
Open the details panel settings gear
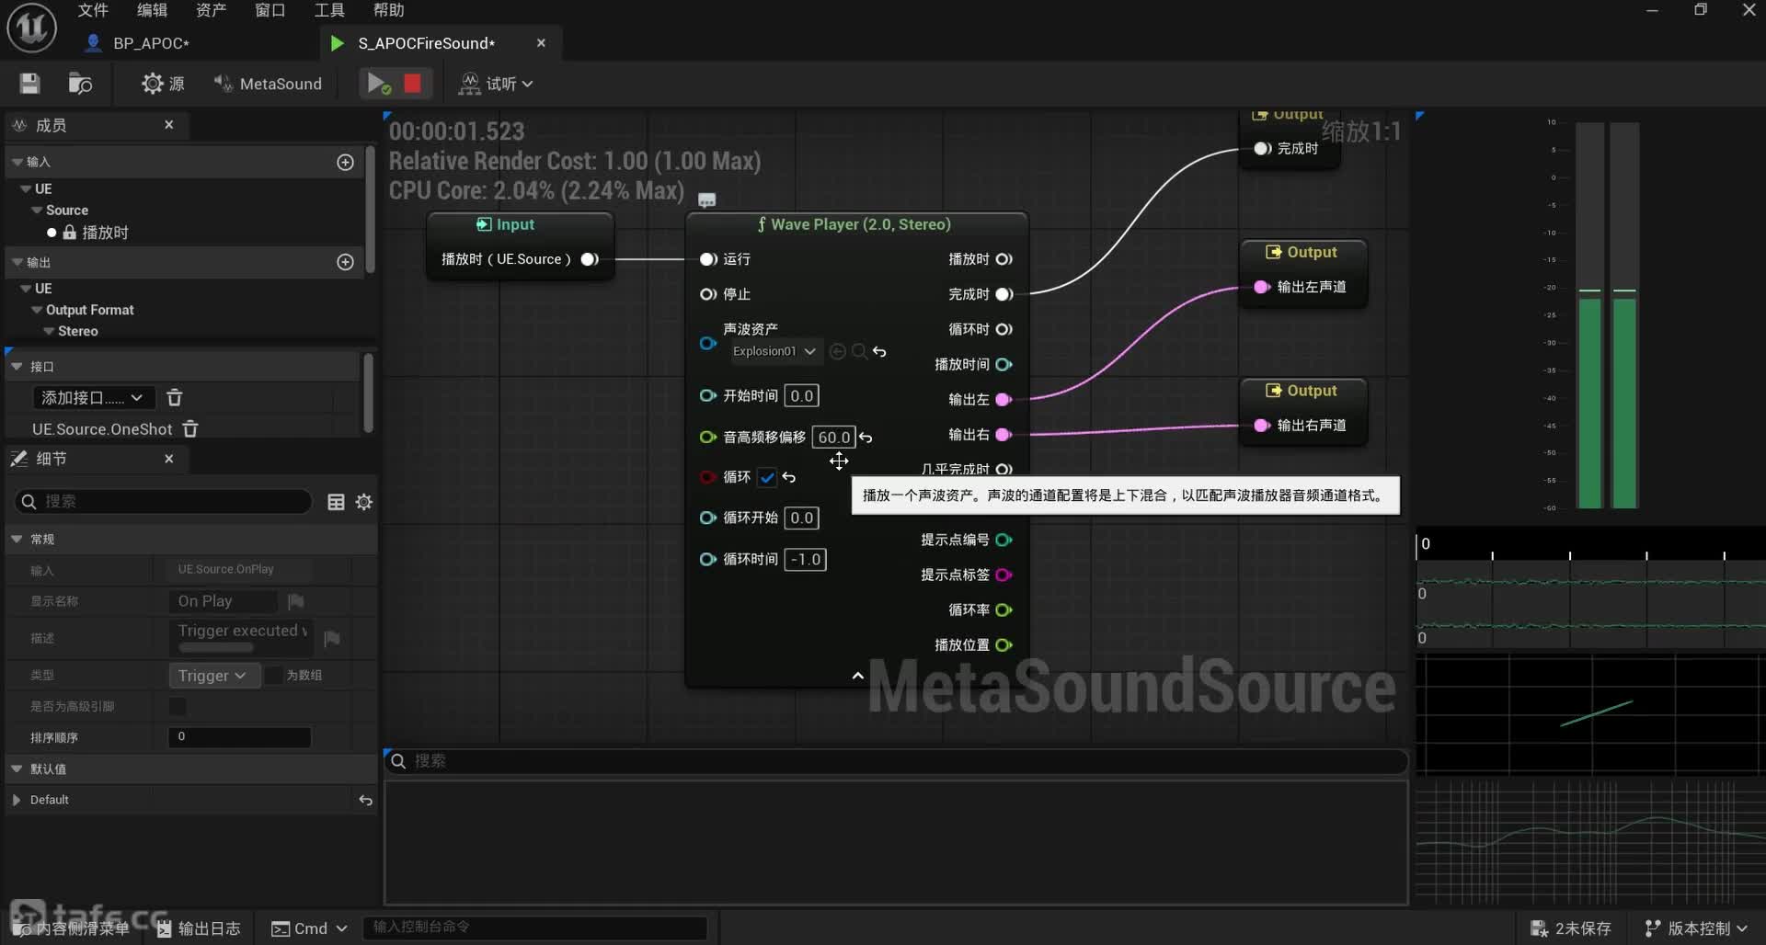pos(364,502)
